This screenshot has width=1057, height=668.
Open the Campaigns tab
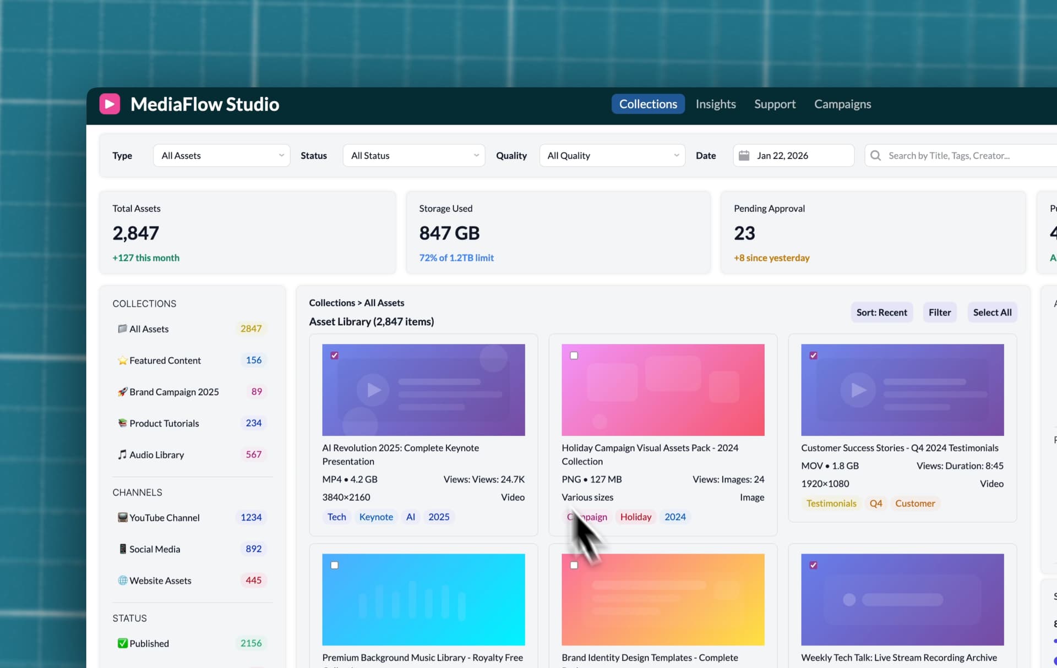(842, 104)
